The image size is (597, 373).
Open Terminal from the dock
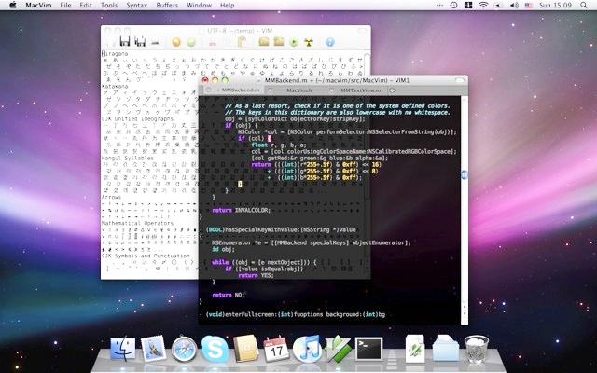(368, 349)
